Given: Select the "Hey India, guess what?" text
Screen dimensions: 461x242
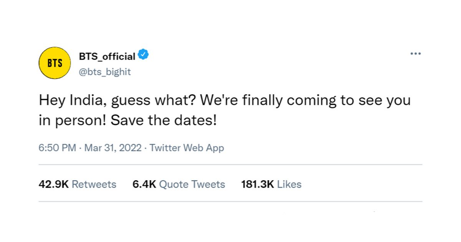Looking at the screenshot, I should coord(118,101).
